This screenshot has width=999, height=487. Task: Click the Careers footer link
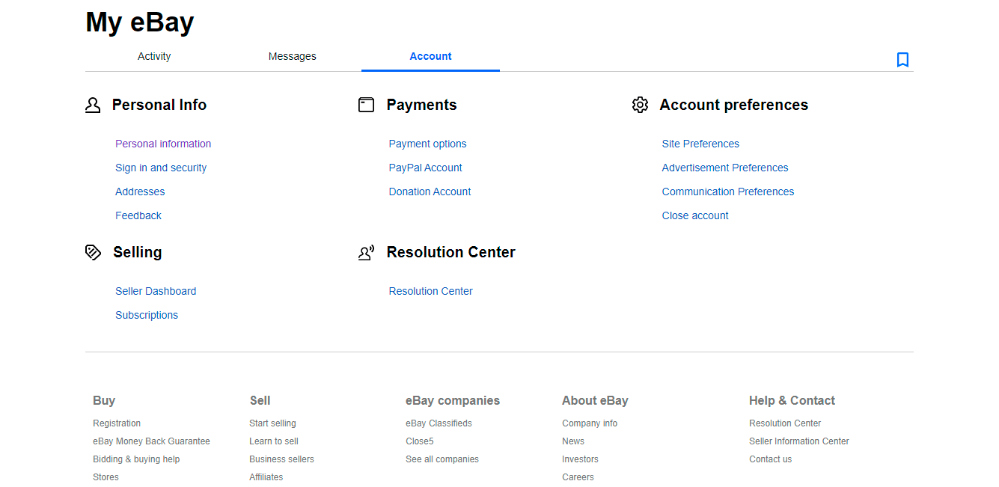578,477
